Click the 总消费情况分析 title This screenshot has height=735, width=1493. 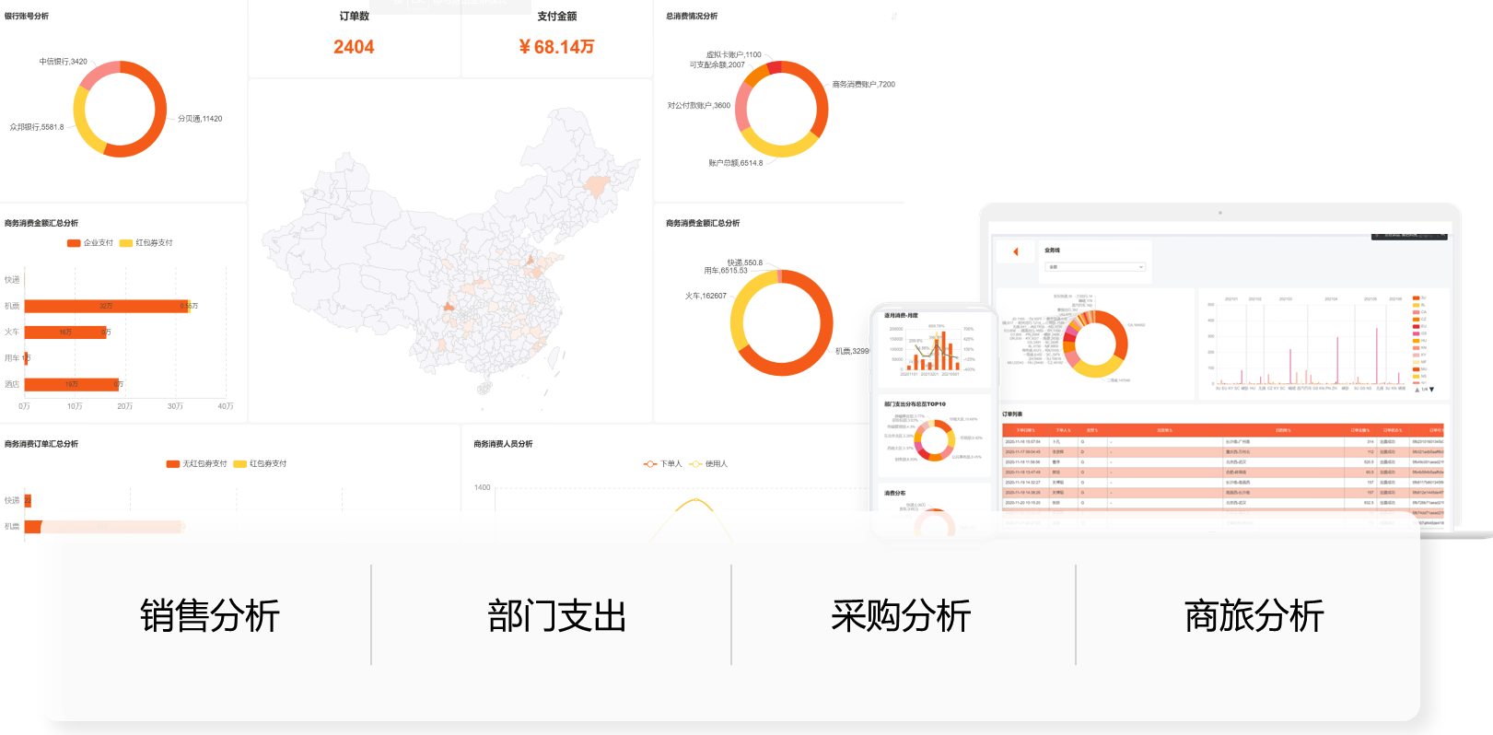(692, 17)
